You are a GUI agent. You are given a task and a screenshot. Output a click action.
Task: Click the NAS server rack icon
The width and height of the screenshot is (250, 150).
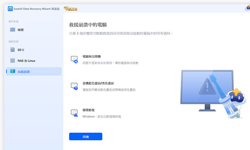[x=12, y=61]
